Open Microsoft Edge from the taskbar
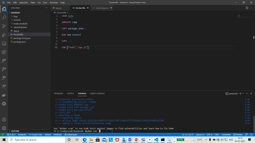 84,139
